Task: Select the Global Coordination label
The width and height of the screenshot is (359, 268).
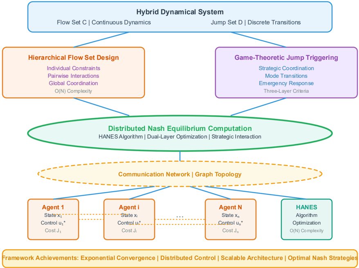Action: pos(74,83)
